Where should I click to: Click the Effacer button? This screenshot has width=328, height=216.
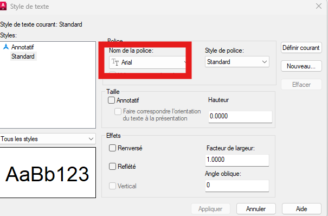click(x=301, y=85)
